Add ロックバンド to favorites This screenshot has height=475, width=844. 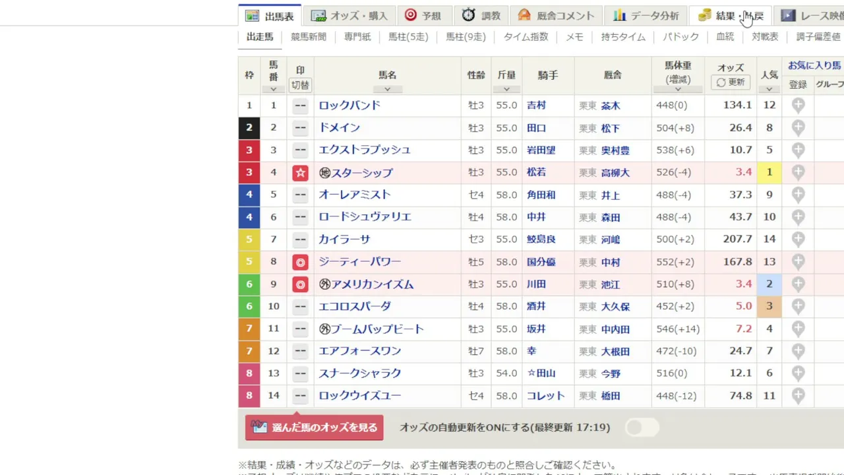coord(798,106)
